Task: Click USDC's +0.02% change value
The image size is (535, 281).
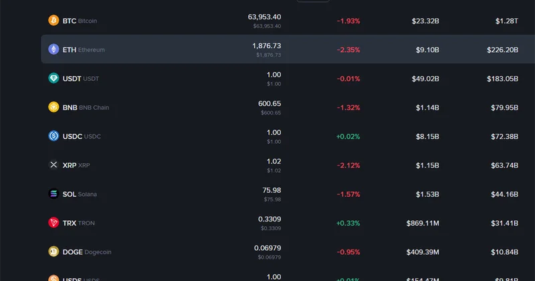Action: pyautogui.click(x=348, y=136)
